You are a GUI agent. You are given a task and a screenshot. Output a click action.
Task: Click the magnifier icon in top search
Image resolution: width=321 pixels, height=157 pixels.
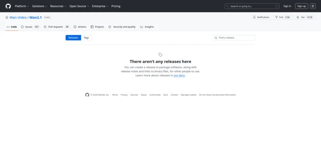click(x=228, y=6)
